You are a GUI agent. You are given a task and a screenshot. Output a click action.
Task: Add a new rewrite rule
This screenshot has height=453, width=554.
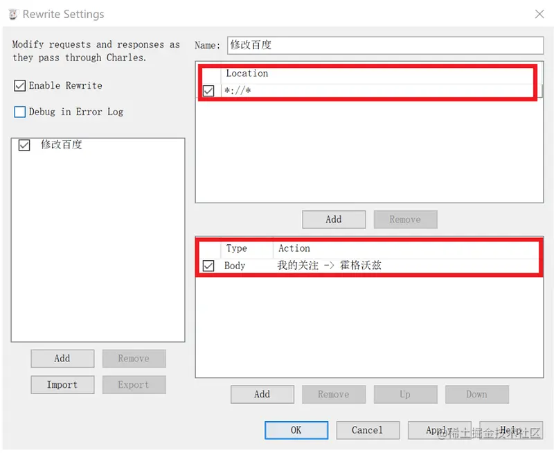click(x=262, y=394)
